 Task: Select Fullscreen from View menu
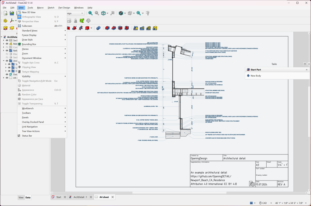coord(42,26)
